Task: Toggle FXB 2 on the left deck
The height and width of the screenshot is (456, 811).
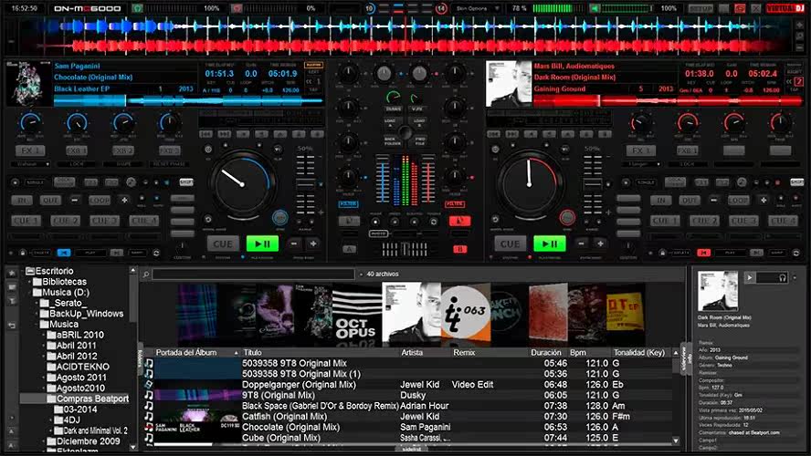Action: coord(123,150)
